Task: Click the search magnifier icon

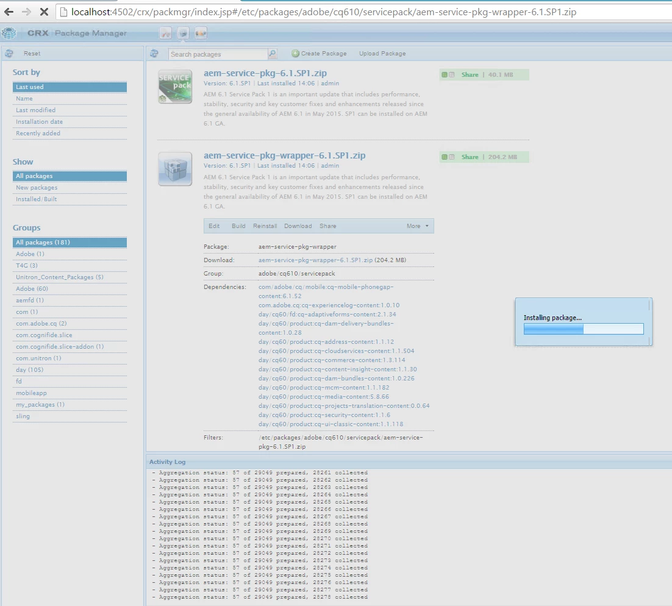Action: (x=272, y=54)
